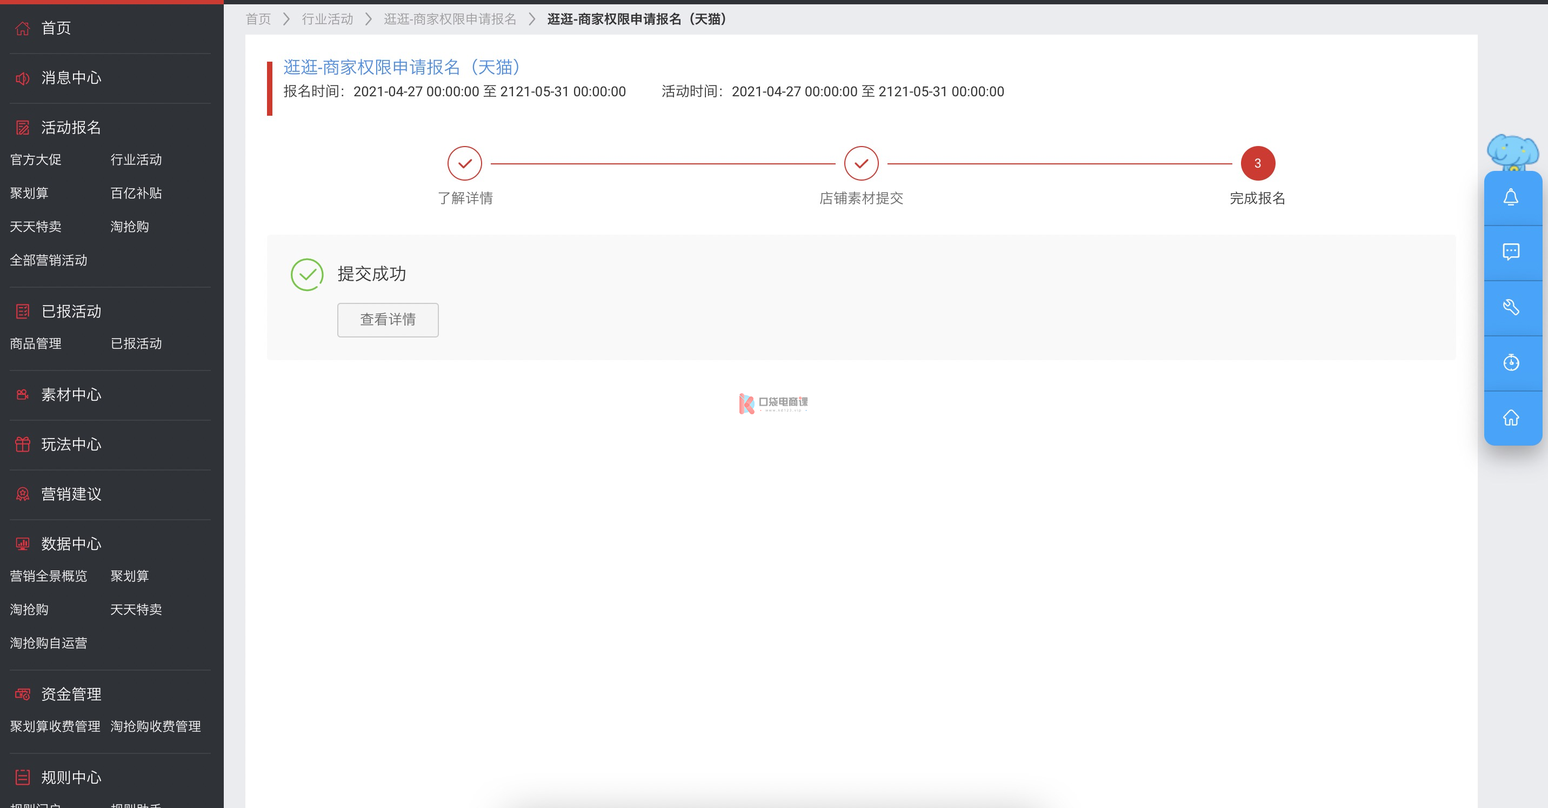
Task: Open chat message icon in blue panel
Action: [1511, 251]
